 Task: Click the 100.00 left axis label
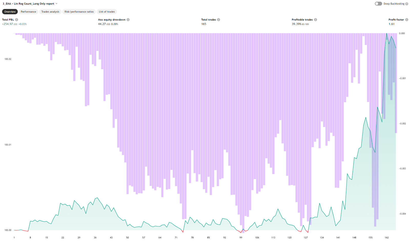[x=8, y=230]
